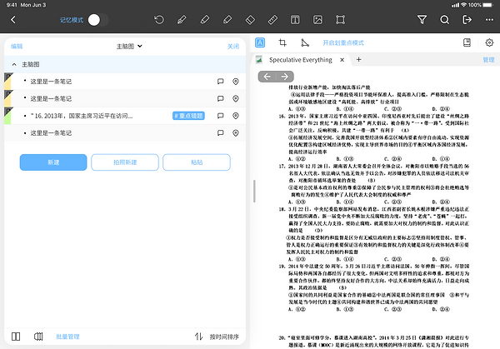
Task: Select the text recognition tool in document toolbar
Action: (260, 42)
